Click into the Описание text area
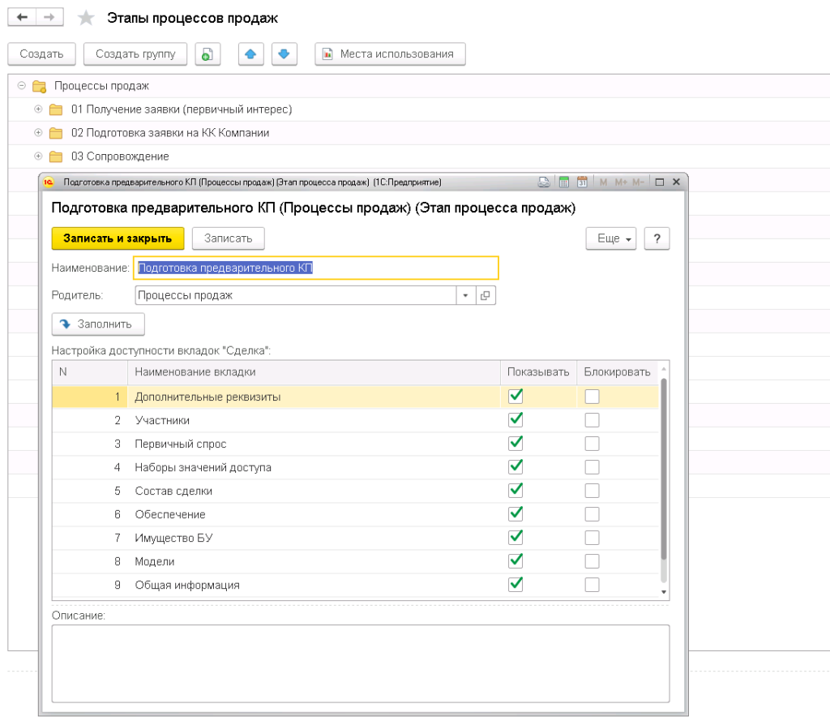The width and height of the screenshot is (830, 721). point(360,663)
